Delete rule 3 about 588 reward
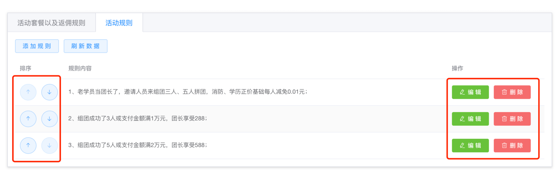558x180 pixels. point(512,145)
